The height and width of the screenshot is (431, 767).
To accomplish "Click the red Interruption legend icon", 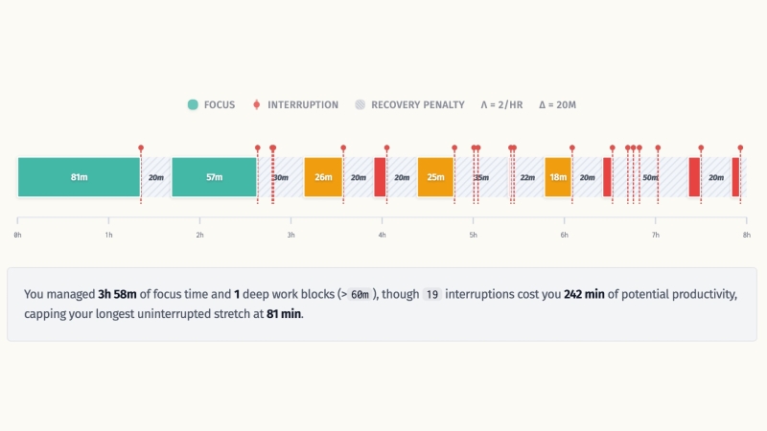I will (x=256, y=104).
